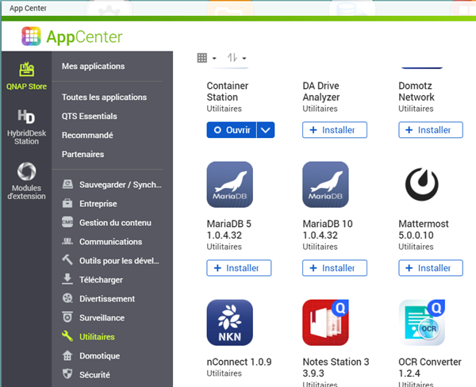The image size is (476, 387).
Task: Open the QNAP Store section
Action: (x=26, y=76)
